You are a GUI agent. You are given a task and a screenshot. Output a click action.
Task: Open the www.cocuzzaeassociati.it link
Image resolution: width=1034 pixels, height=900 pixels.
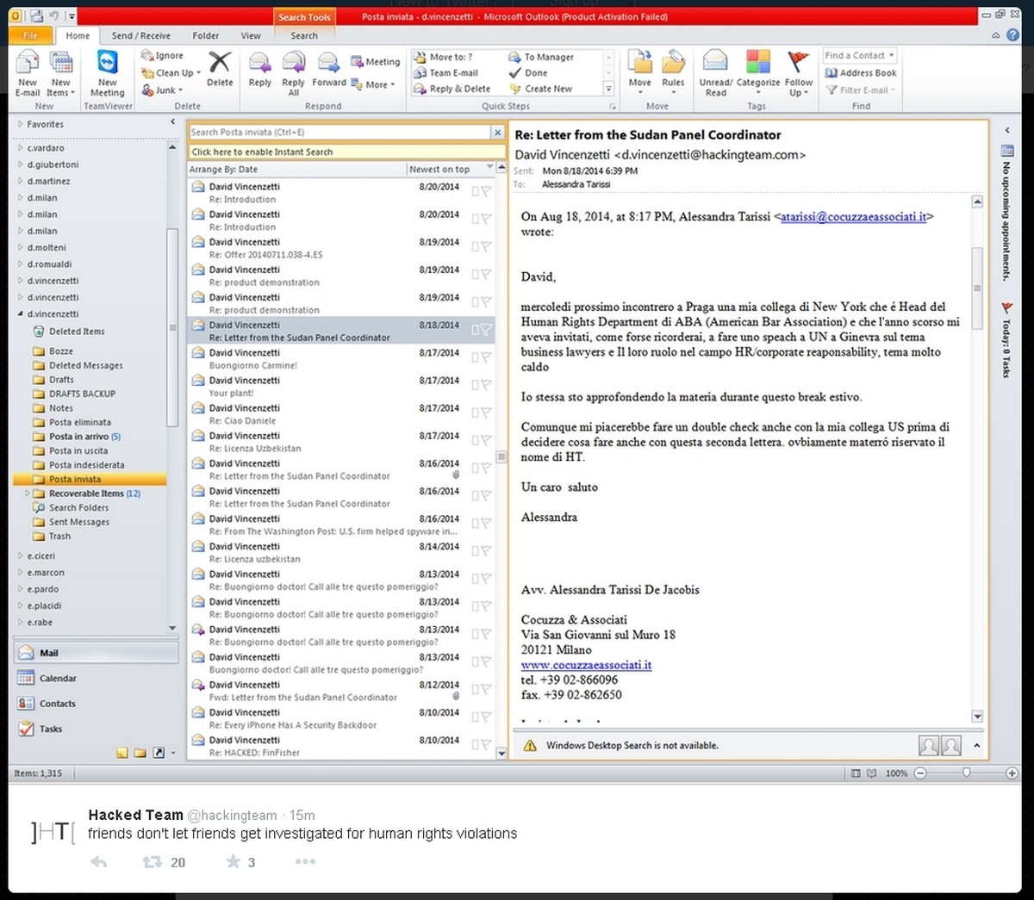[x=586, y=665]
